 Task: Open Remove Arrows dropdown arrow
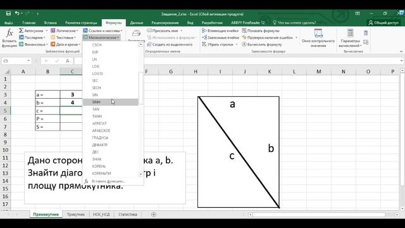click(x=237, y=44)
